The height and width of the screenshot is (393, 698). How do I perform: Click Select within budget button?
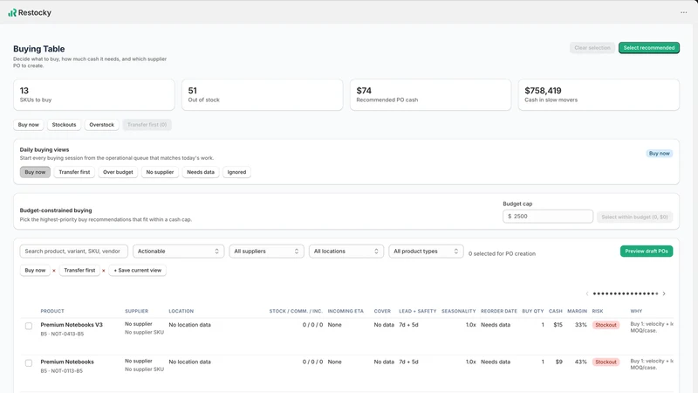[634, 217]
